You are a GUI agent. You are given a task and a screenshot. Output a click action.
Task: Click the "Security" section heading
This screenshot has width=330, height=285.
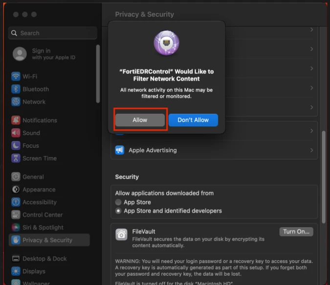click(x=127, y=177)
